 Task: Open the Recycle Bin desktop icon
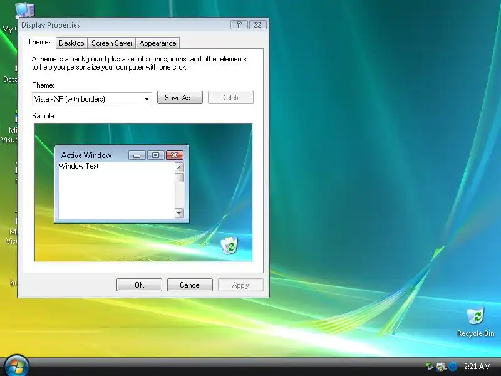click(x=475, y=321)
